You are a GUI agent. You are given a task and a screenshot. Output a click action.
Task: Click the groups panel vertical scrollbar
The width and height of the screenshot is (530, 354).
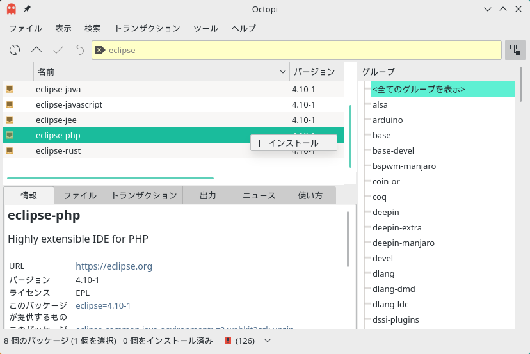pos(521,84)
